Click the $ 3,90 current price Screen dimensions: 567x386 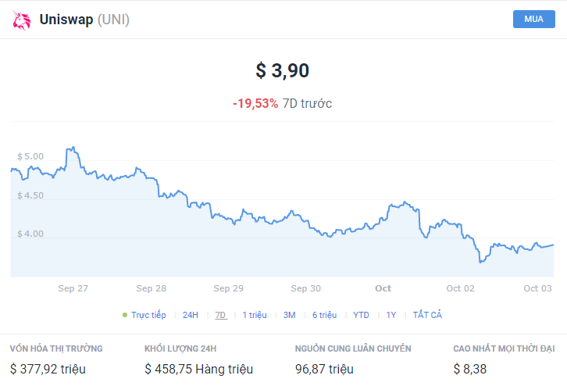pos(283,70)
